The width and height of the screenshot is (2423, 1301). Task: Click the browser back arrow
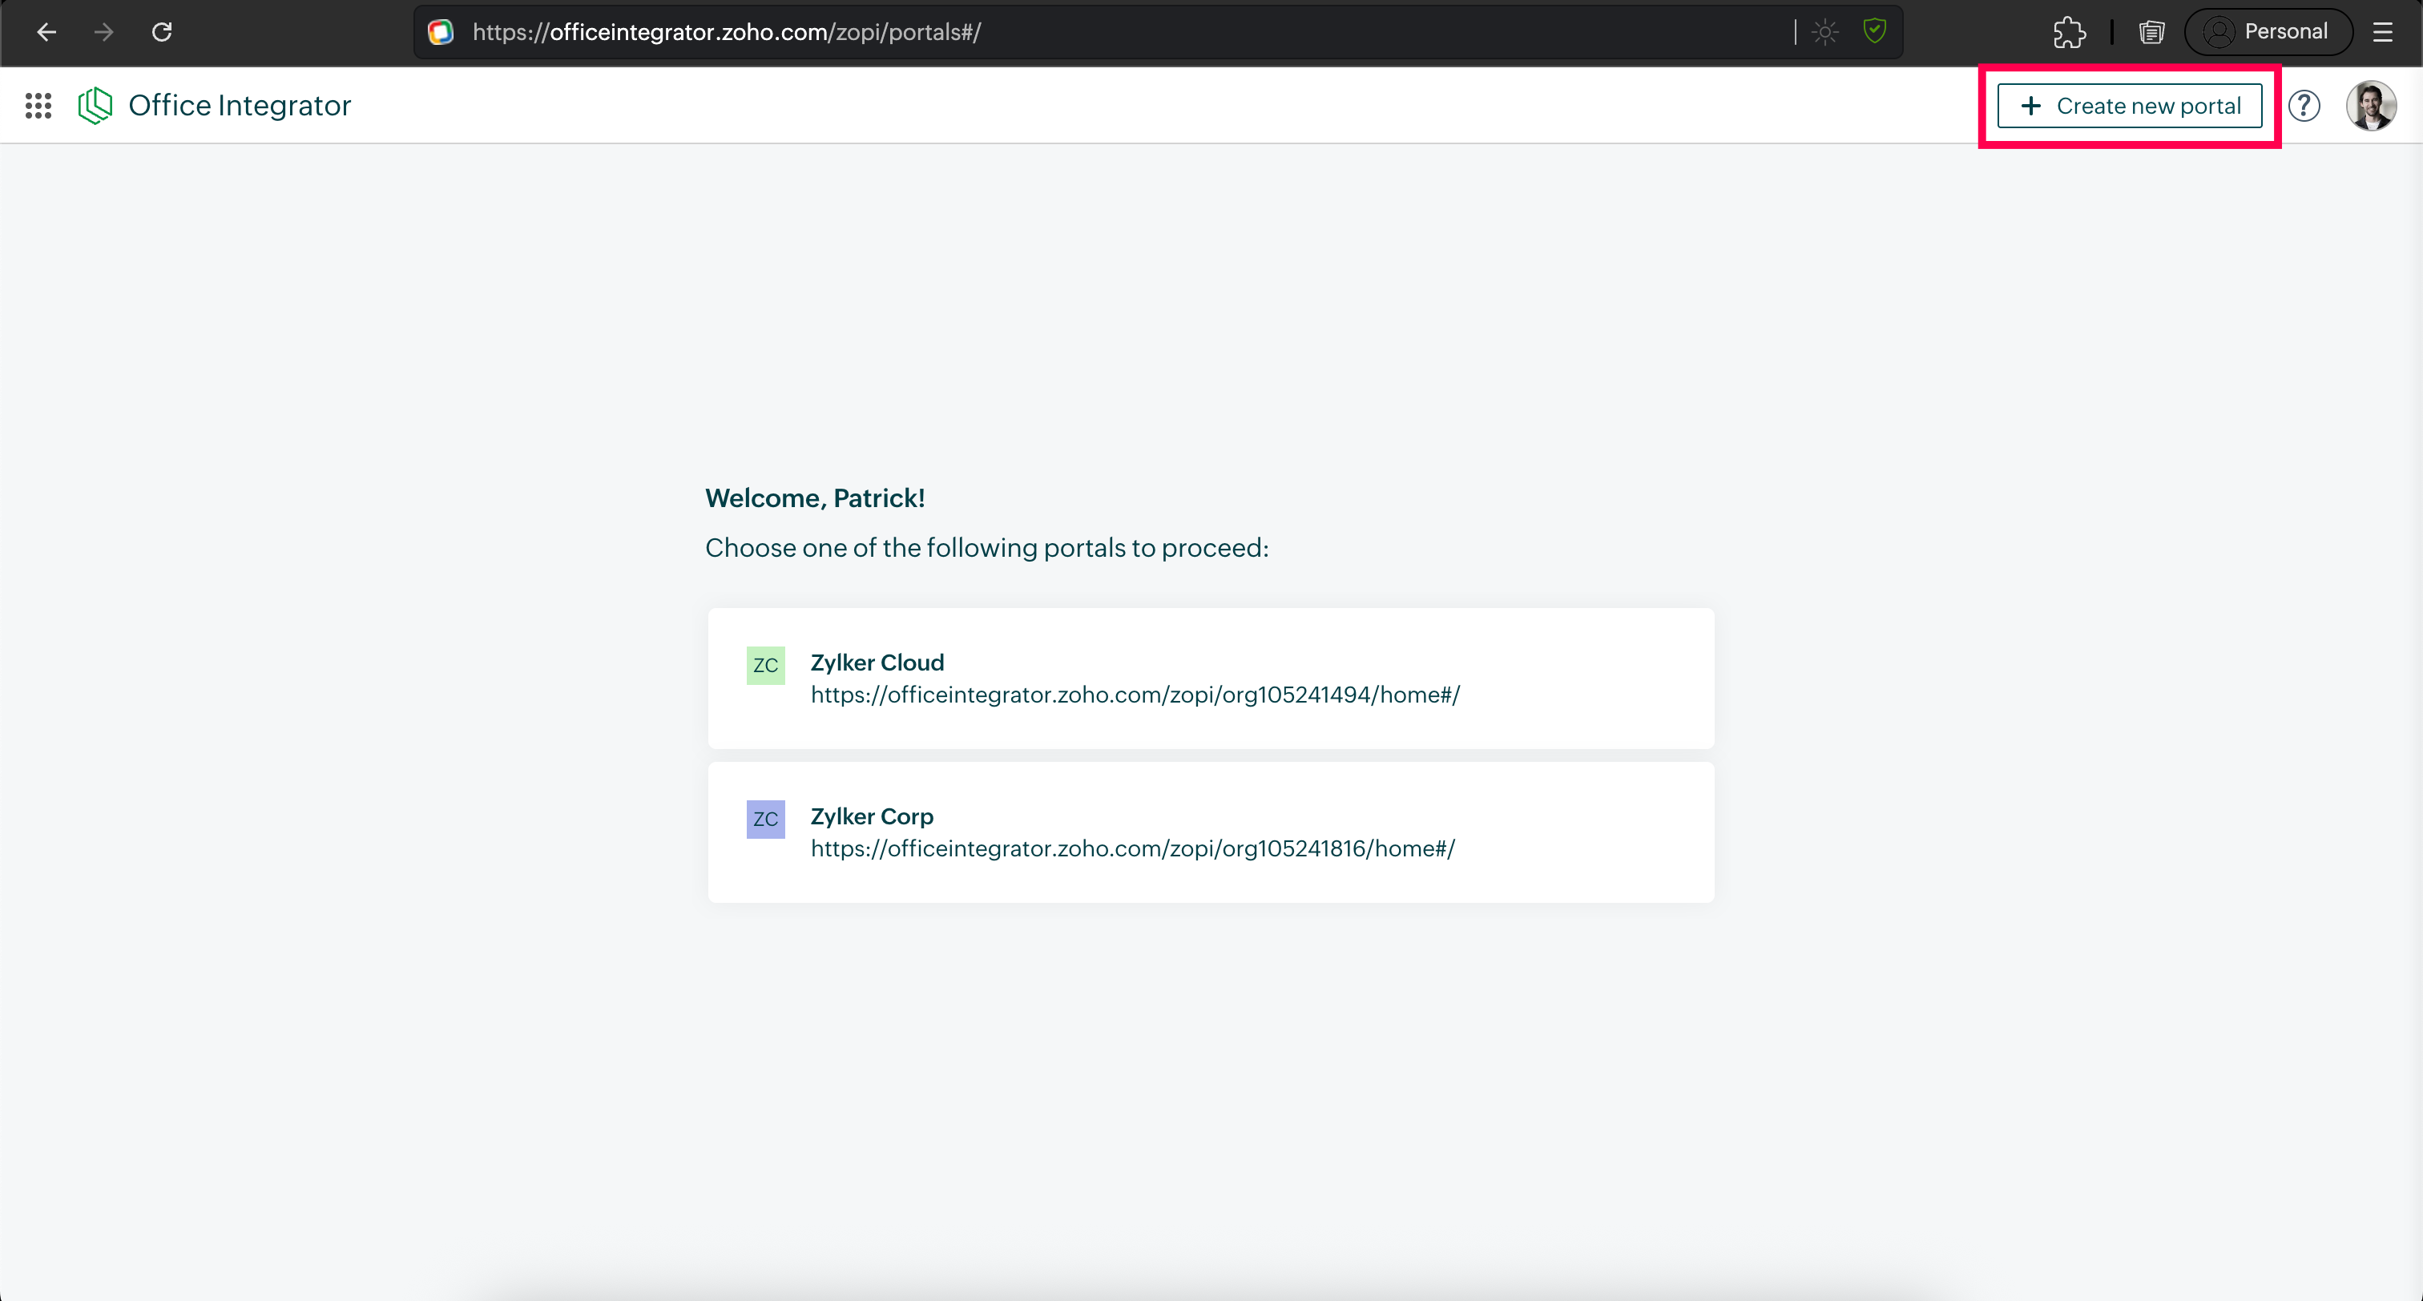point(46,32)
